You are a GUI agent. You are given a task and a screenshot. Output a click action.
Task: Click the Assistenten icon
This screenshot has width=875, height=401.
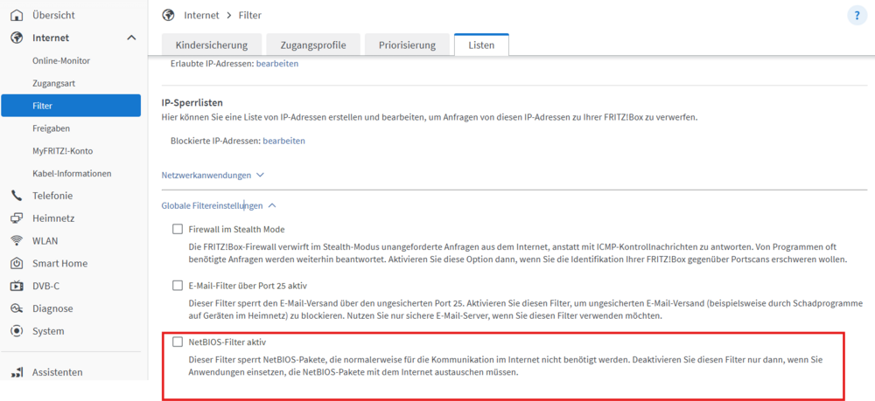17,372
